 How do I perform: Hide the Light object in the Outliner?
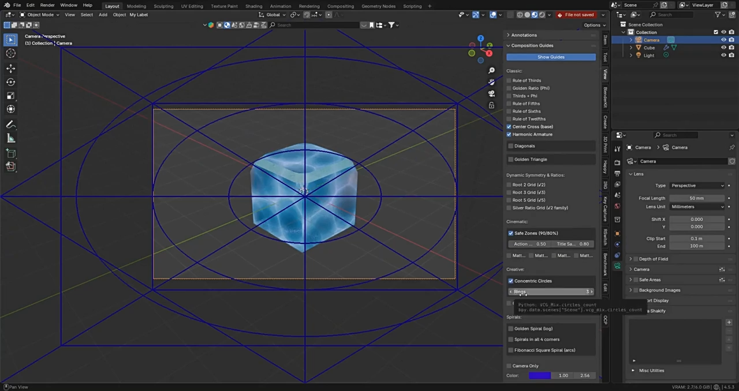(723, 55)
